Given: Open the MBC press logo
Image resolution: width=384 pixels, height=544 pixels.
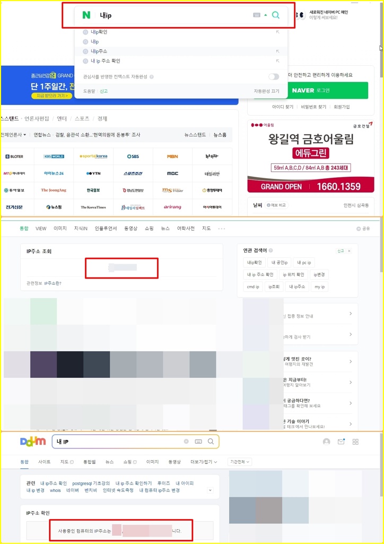Looking at the screenshot, I should coord(172,173).
